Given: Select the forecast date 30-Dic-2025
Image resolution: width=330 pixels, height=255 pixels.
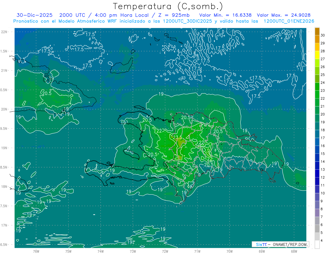Looking at the screenshot, I should (x=34, y=15).
